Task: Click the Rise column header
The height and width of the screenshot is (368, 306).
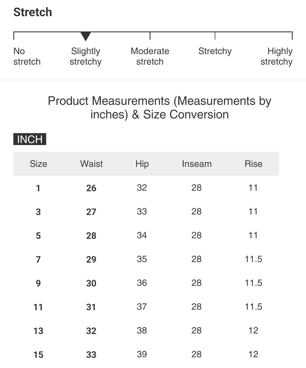Action: (254, 164)
